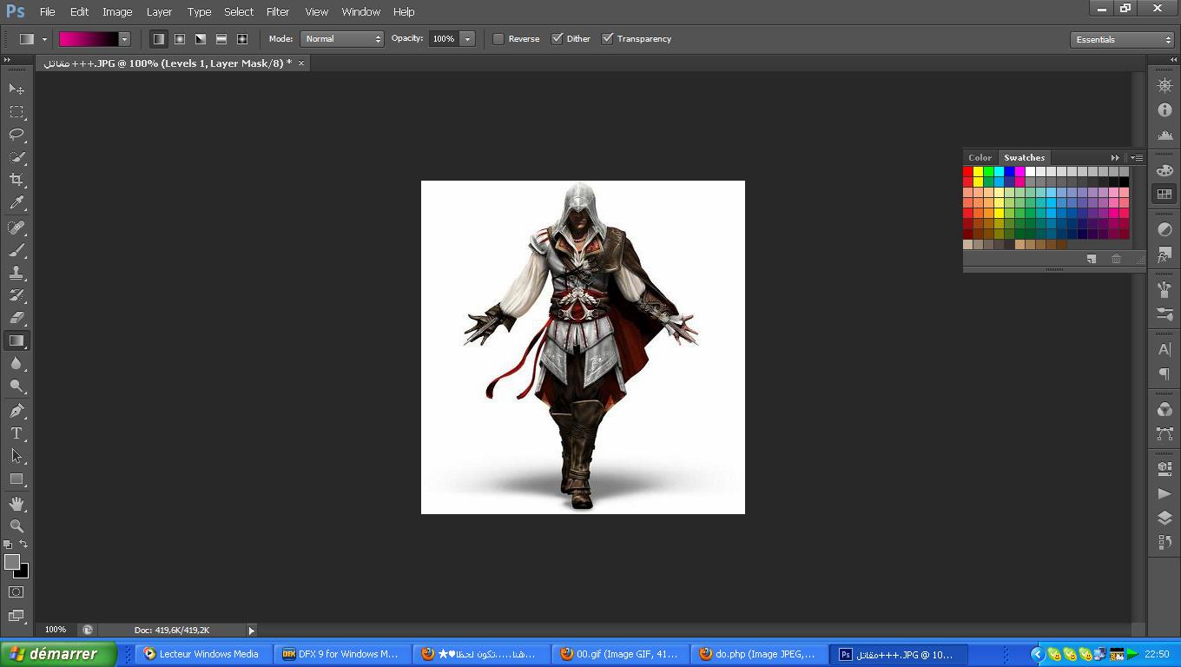Select the Brush tool
Screen dimensions: 1181x667
coord(16,250)
